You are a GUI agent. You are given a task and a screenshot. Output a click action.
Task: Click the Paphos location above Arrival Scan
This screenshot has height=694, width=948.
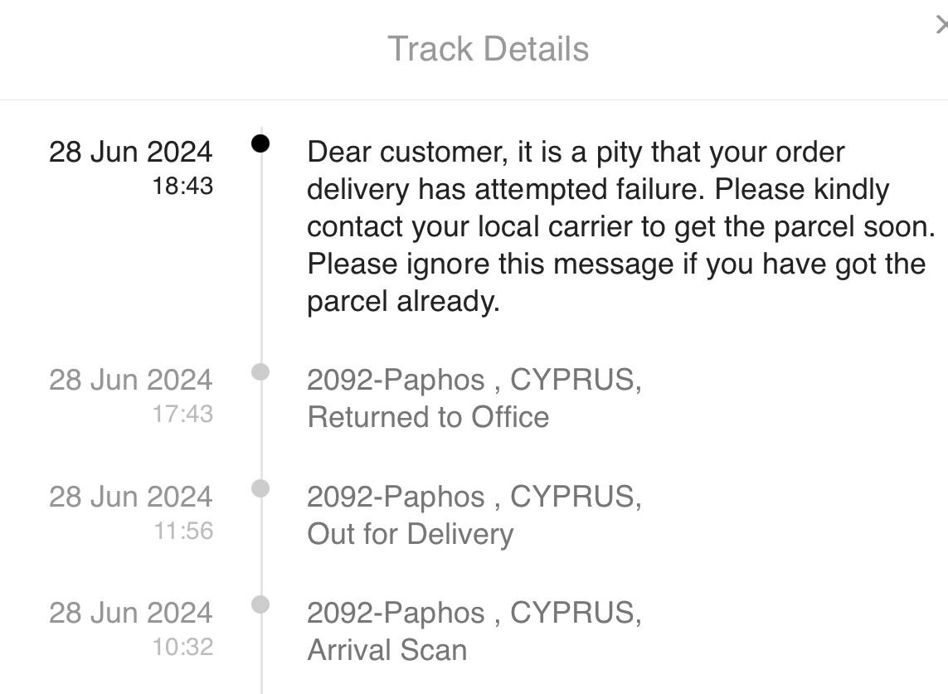[x=474, y=613]
